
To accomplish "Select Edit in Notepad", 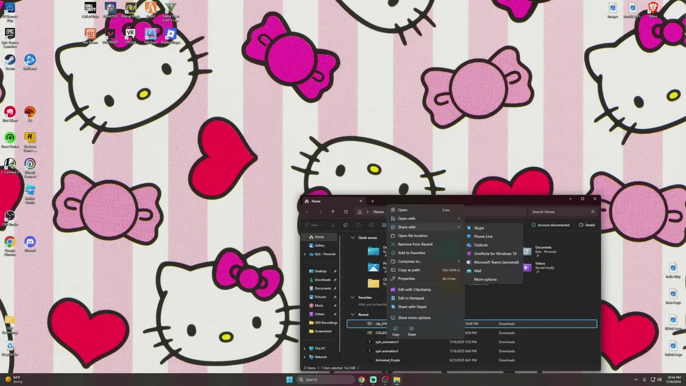I will click(x=426, y=298).
